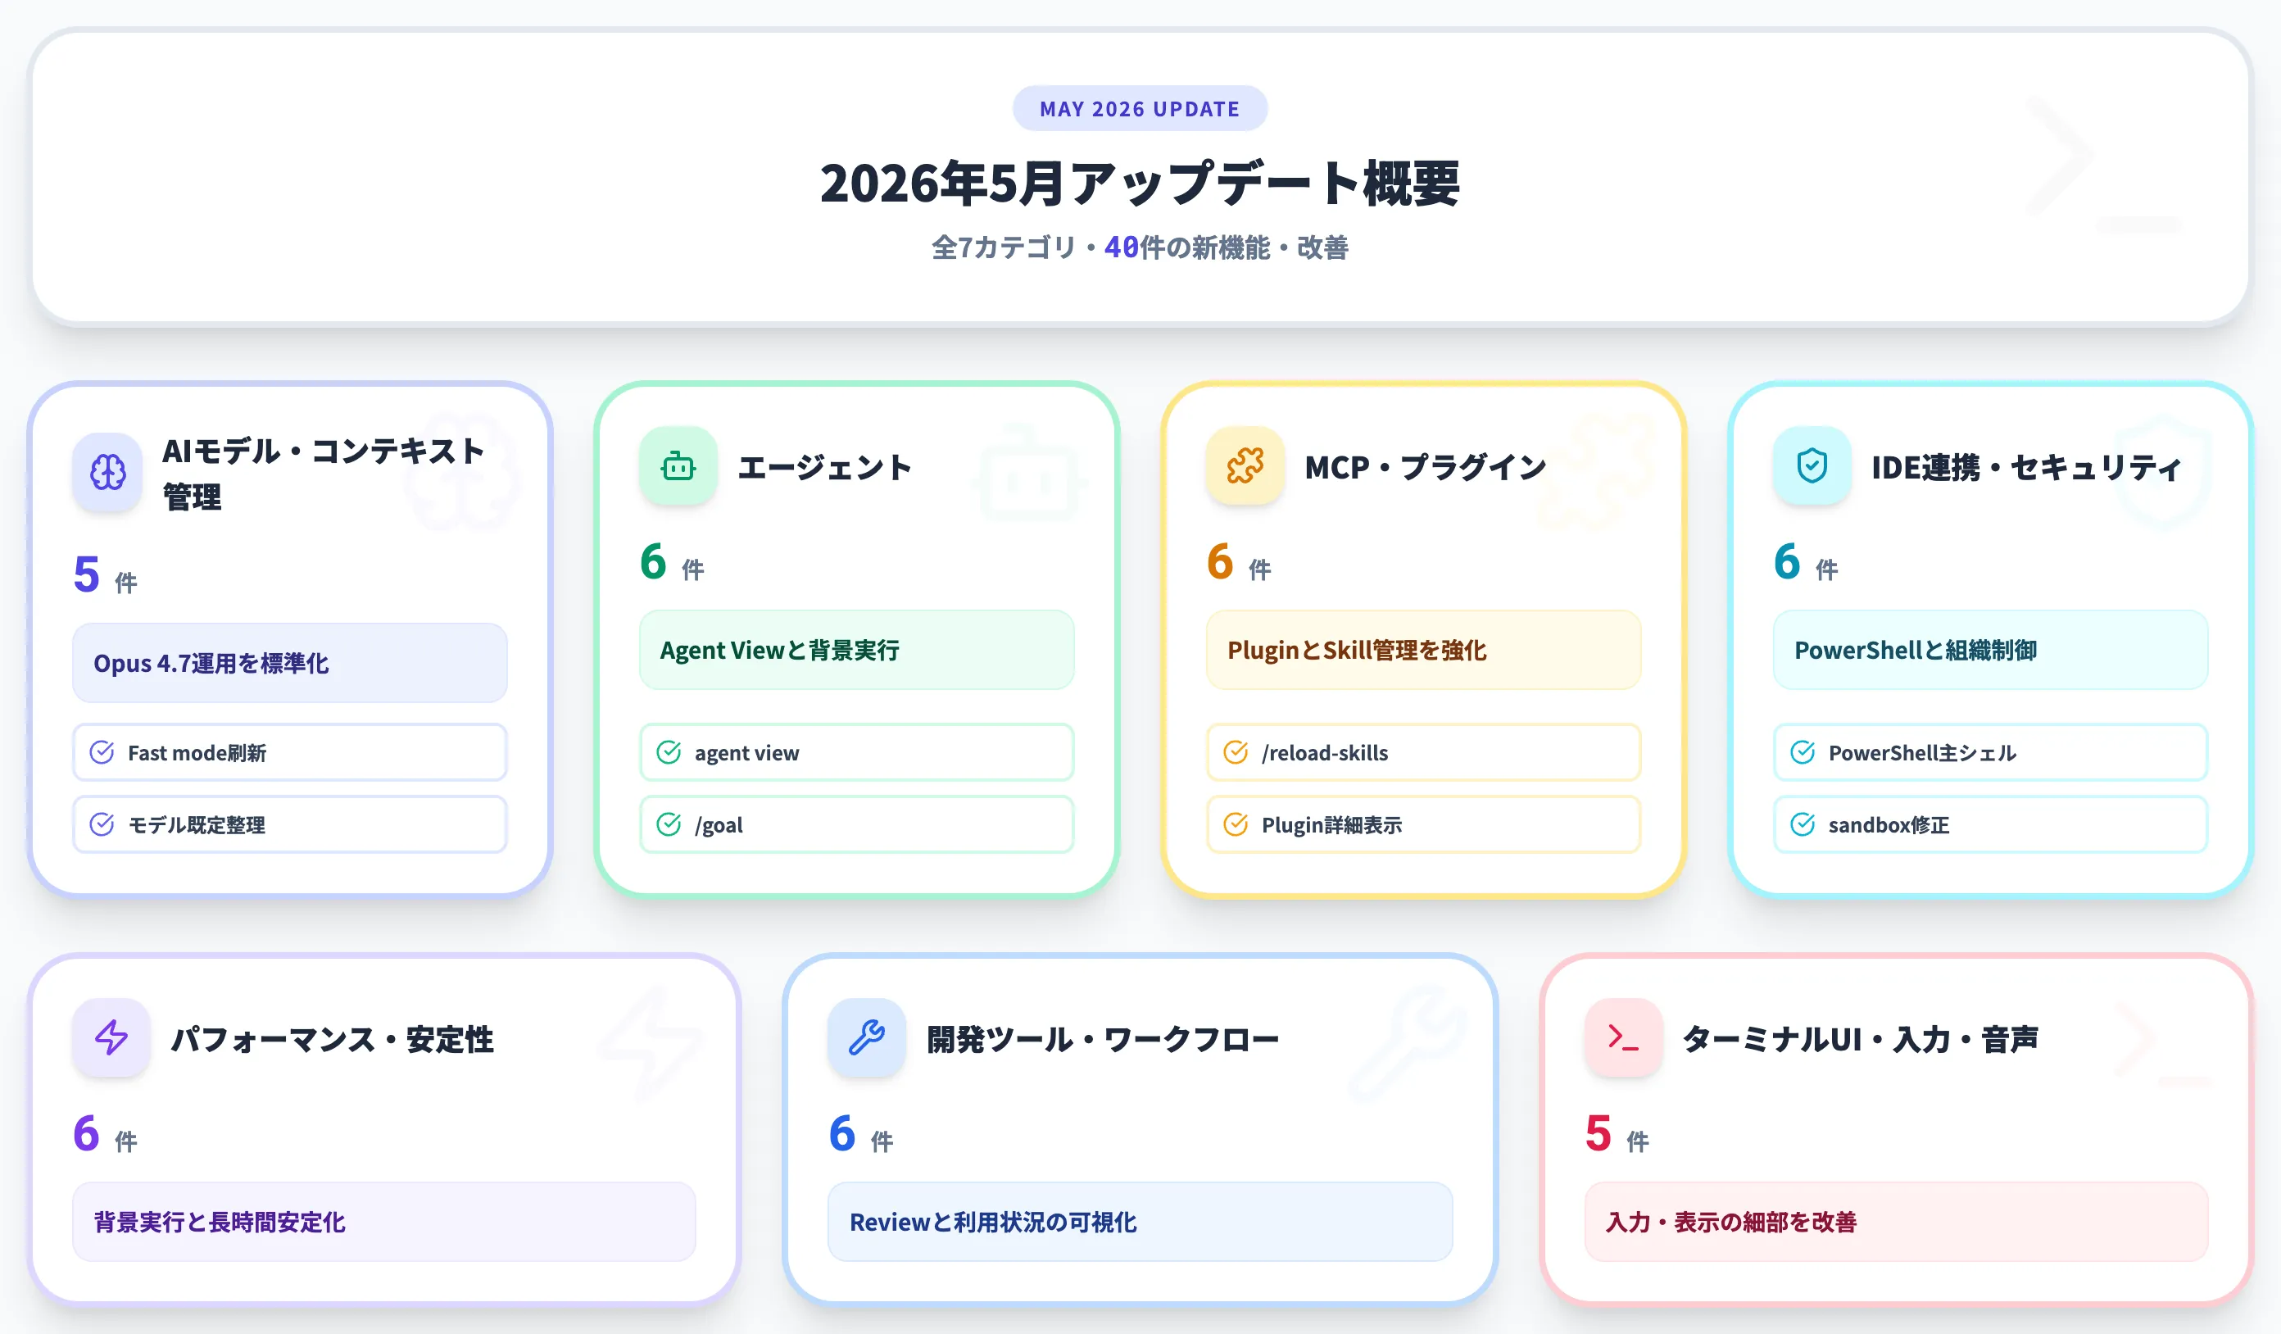Click the MCP・プラグイン card title
The height and width of the screenshot is (1334, 2281).
pos(1426,468)
